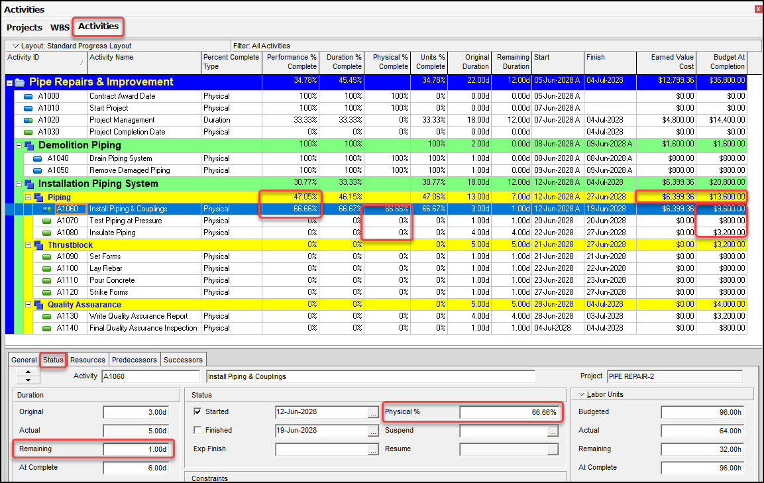Click the Pipe Repairs project folder icon
764x483 pixels.
pyautogui.click(x=19, y=82)
